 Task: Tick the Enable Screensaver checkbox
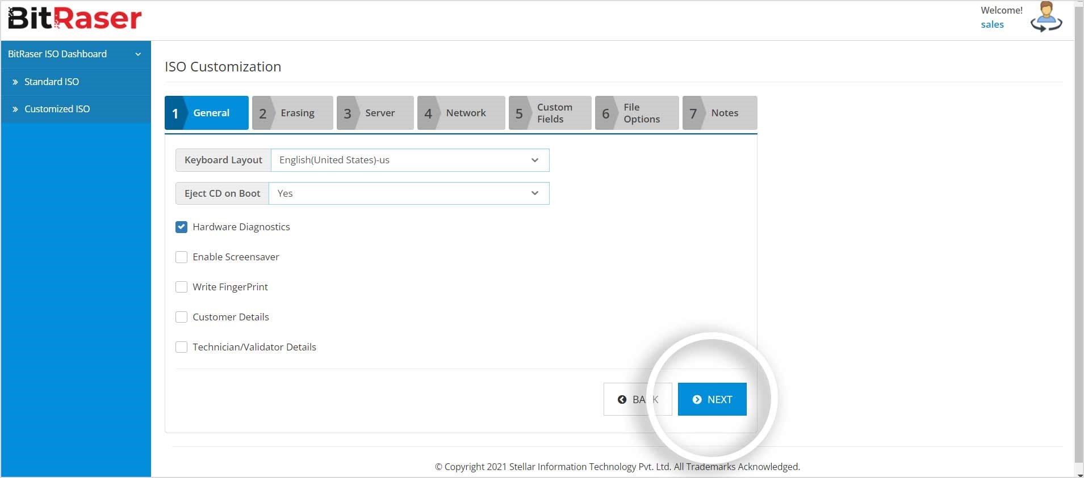(181, 257)
